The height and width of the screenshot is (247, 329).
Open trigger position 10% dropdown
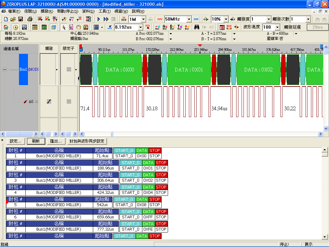pos(226,19)
